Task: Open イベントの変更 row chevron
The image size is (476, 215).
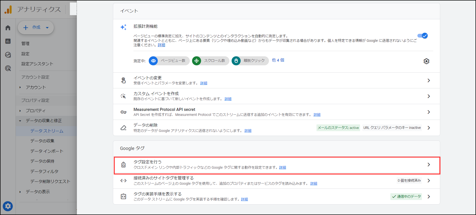Action: pos(429,80)
